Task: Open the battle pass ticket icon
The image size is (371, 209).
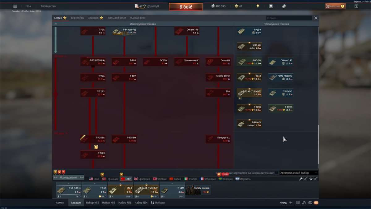Action: [x=284, y=6]
